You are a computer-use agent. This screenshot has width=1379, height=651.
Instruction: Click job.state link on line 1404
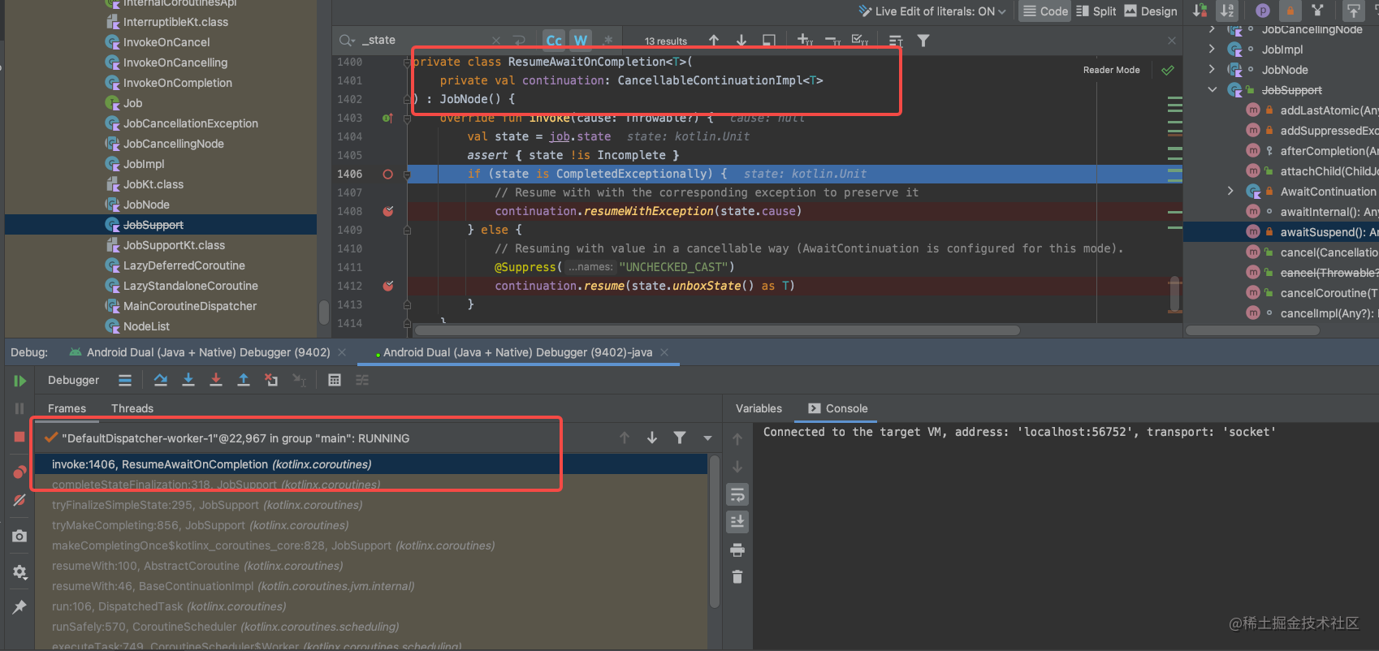580,136
